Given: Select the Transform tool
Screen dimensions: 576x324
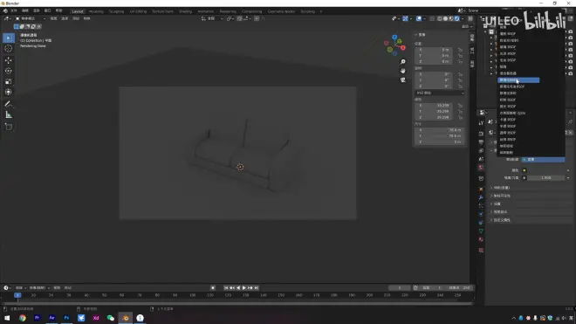Looking at the screenshot, I should [x=9, y=93].
